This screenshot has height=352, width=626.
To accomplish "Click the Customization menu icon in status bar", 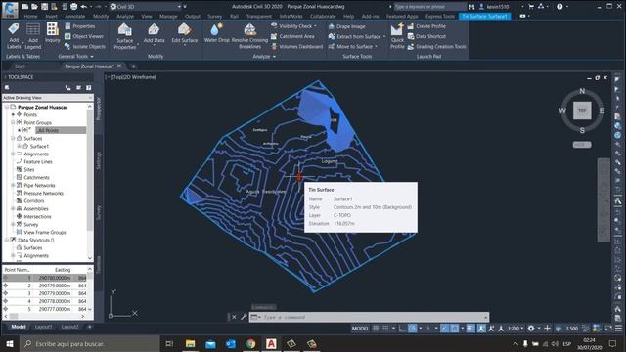I will [x=618, y=329].
